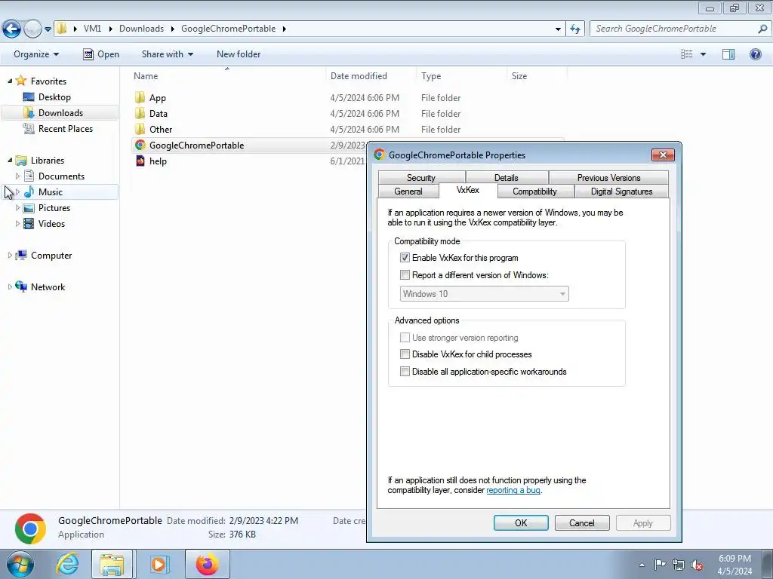Launch Firefox from the taskbar
The height and width of the screenshot is (579, 773).
(x=207, y=564)
